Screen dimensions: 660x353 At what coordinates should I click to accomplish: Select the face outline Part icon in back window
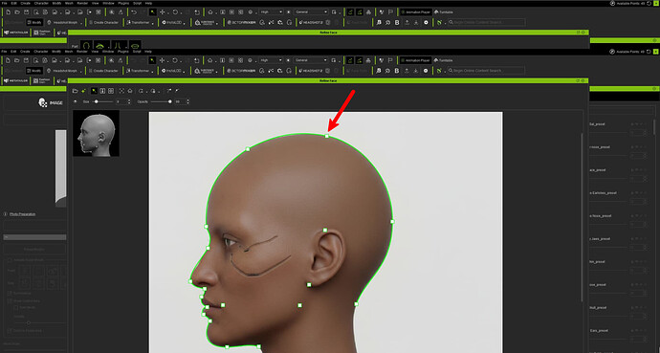click(86, 45)
